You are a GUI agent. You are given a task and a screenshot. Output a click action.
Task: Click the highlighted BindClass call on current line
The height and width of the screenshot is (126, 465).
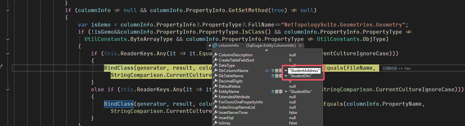pyautogui.click(x=119, y=68)
